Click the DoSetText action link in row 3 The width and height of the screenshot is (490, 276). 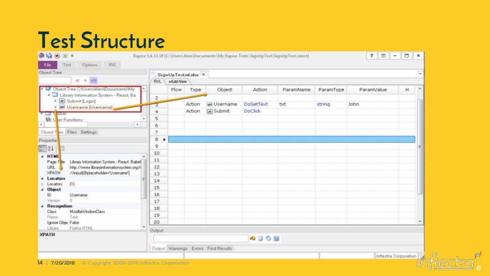256,104
